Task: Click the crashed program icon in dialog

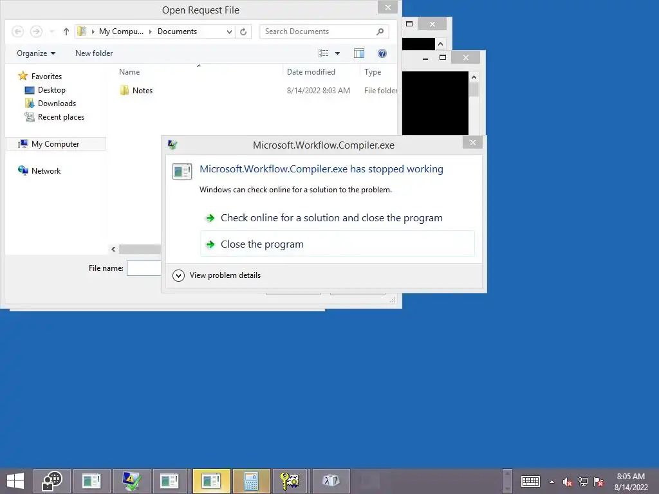Action: point(182,171)
